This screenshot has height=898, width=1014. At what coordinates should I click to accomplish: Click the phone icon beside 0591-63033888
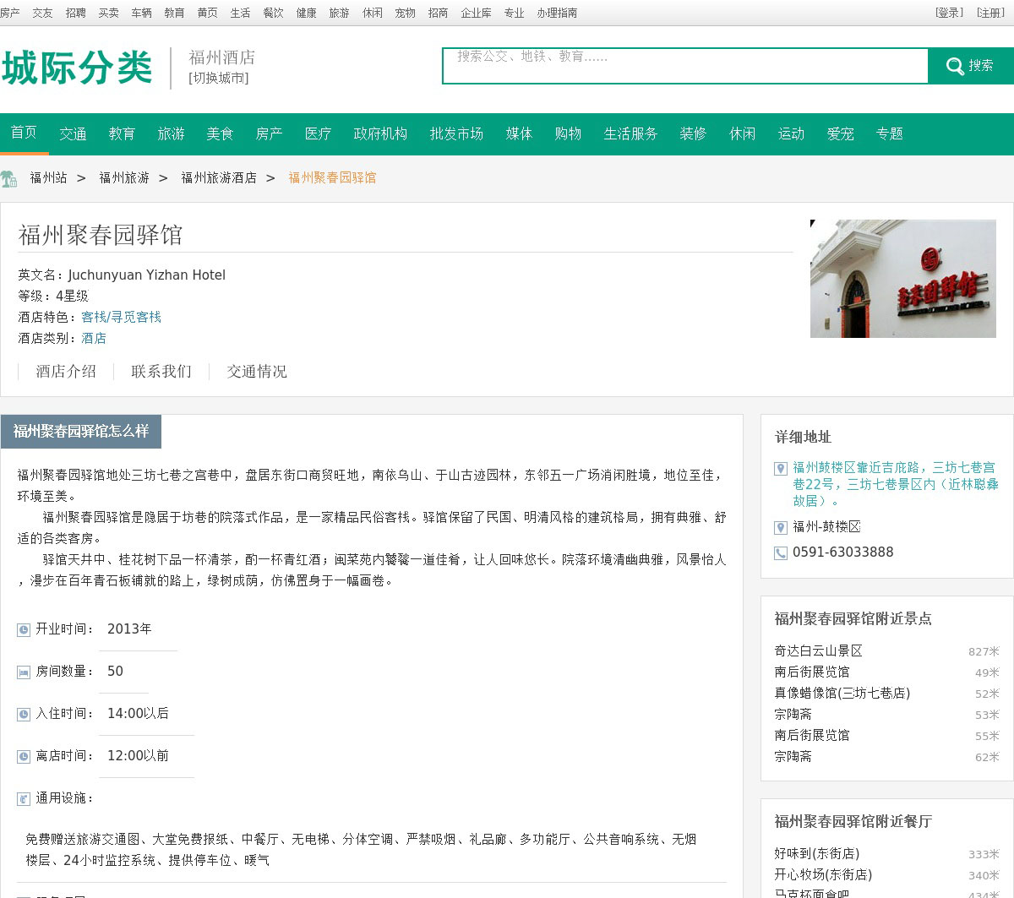coord(781,553)
